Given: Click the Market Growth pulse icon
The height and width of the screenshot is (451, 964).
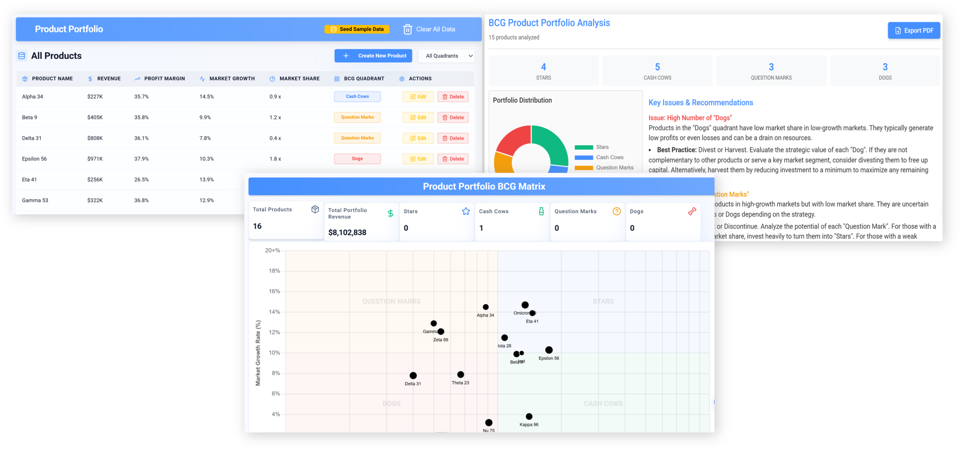Looking at the screenshot, I should pos(202,79).
